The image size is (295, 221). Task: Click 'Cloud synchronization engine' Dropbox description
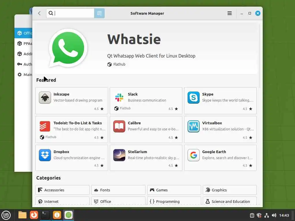coord(79,158)
